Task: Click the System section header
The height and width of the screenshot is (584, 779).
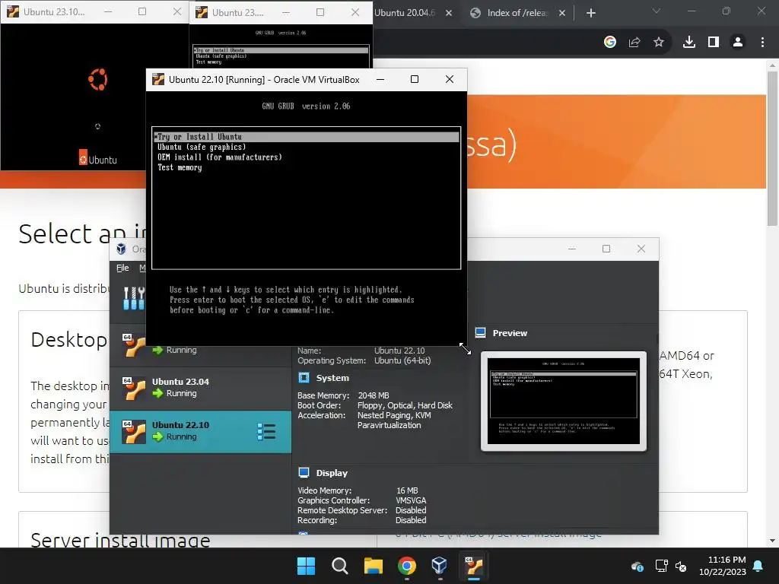Action: (x=332, y=378)
